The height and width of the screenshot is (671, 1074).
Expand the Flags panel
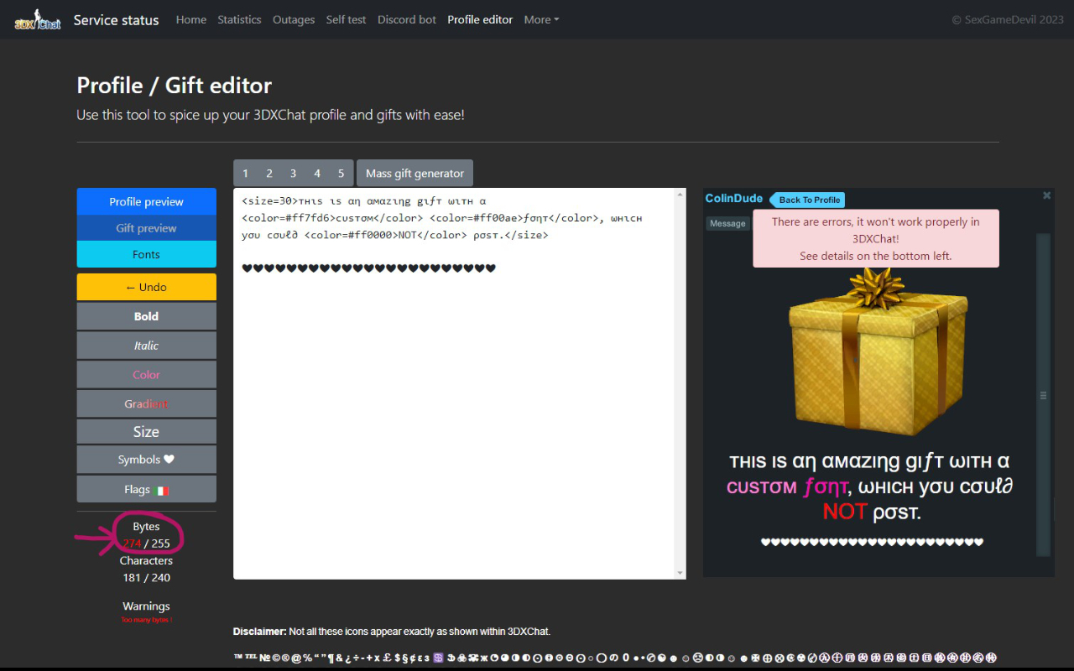coord(146,488)
